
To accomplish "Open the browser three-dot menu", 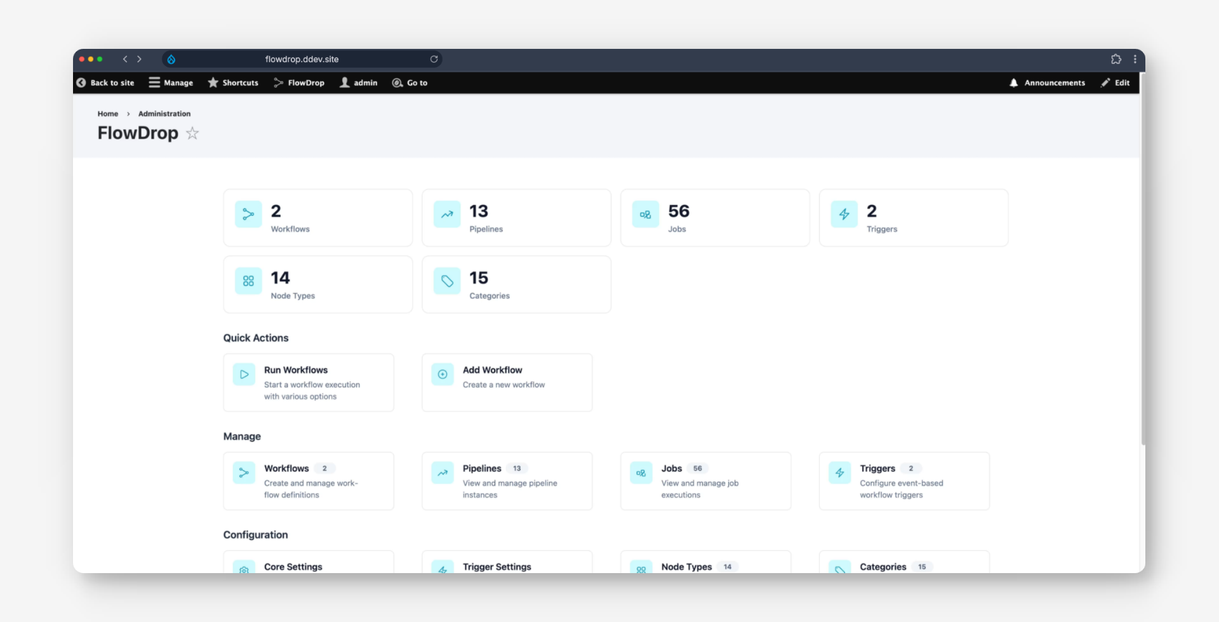I will (x=1135, y=59).
